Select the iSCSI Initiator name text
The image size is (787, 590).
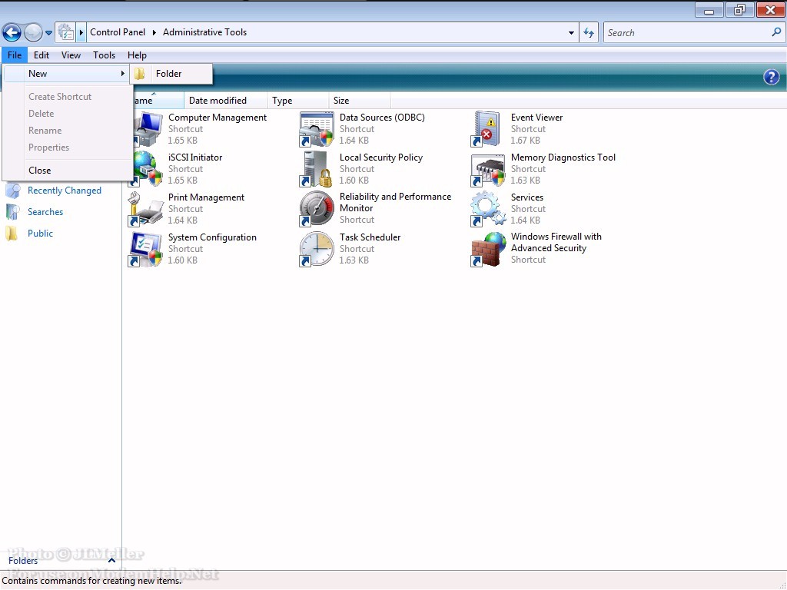(x=195, y=157)
